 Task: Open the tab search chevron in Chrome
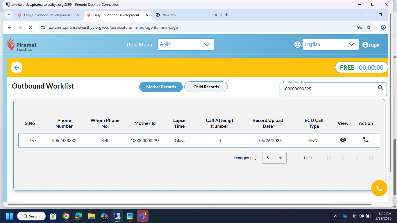(9, 15)
